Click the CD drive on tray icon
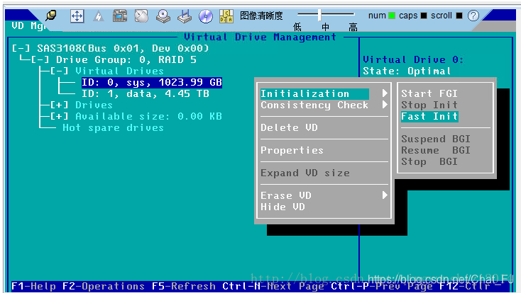This screenshot has width=521, height=293. point(163,16)
